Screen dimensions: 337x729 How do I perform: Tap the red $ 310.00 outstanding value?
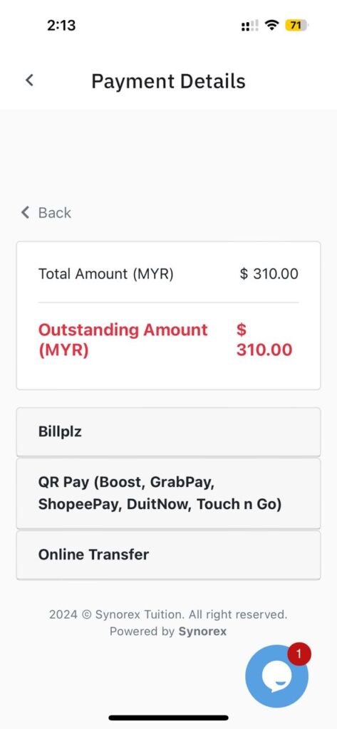pyautogui.click(x=264, y=340)
